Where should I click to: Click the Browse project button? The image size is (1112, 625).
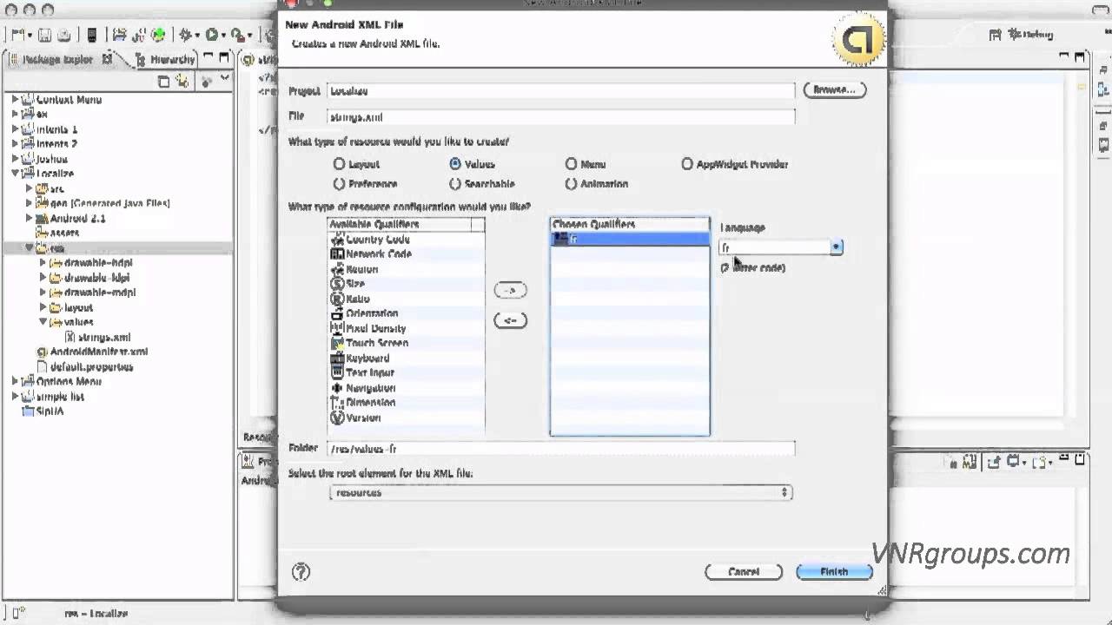[x=834, y=89]
